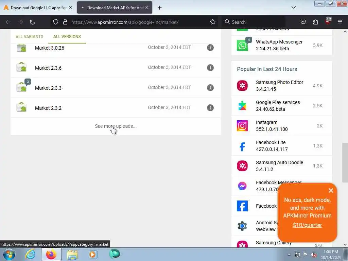Close the Download Google LLC apps tab

coord(70,7)
